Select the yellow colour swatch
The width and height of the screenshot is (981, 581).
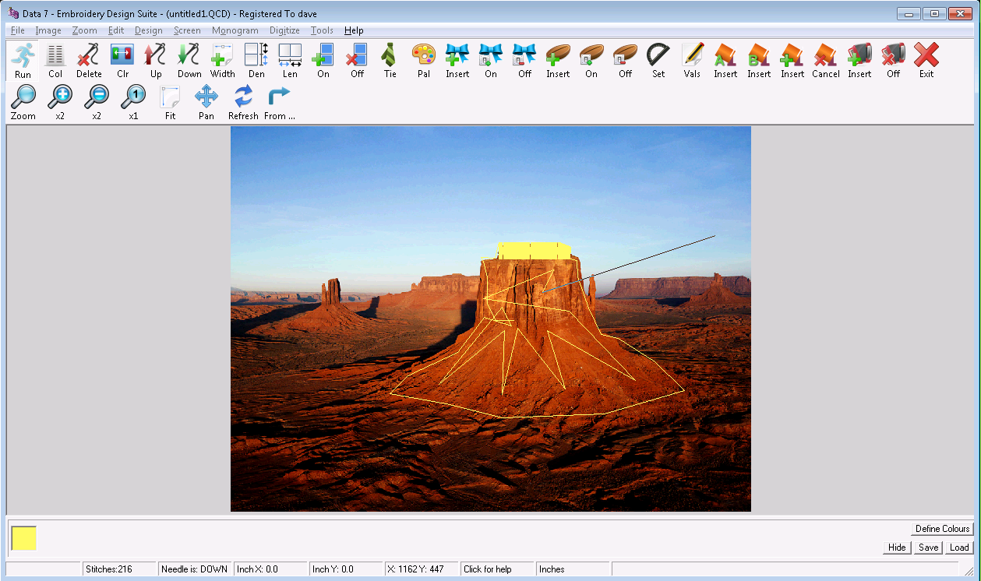pyautogui.click(x=24, y=538)
